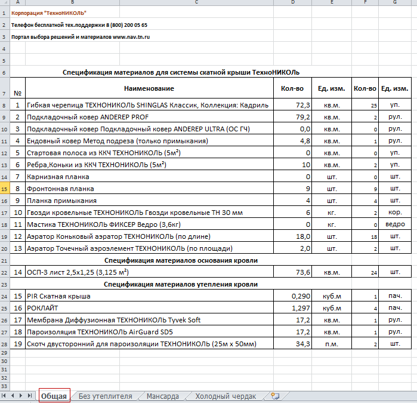Click next sheet navigation arrow

coord(21,396)
